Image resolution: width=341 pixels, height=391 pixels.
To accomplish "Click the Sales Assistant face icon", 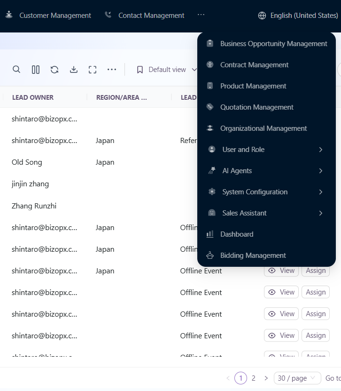I will click(x=212, y=213).
